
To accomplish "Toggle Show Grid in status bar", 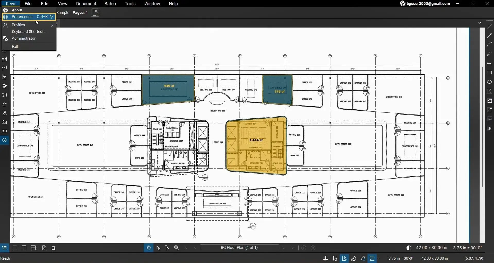I will 326,258.
